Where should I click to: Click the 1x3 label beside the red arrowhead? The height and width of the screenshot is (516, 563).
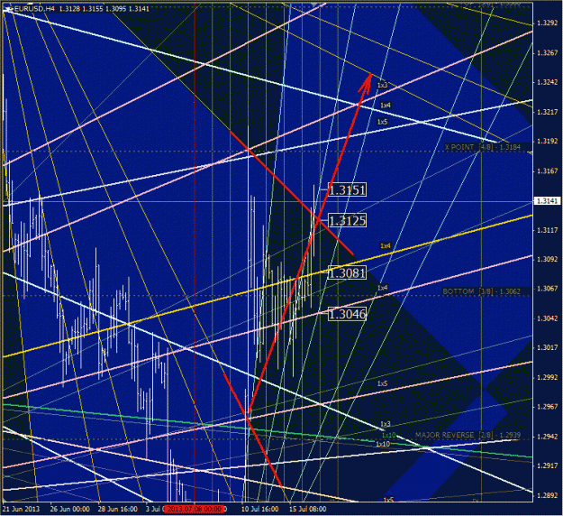click(x=383, y=85)
